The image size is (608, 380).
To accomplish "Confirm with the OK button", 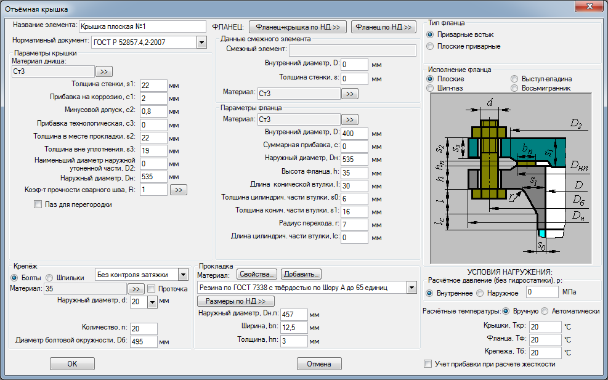I will coord(72,364).
